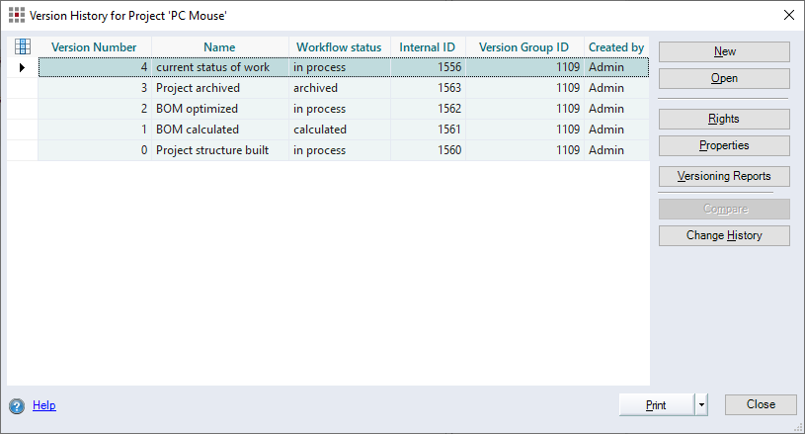The width and height of the screenshot is (805, 434).
Task: Click the New button
Action: point(724,51)
